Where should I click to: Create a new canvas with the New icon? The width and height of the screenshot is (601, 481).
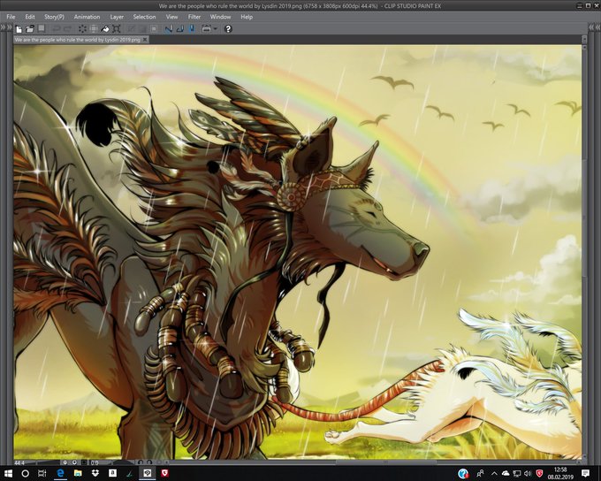[19, 29]
